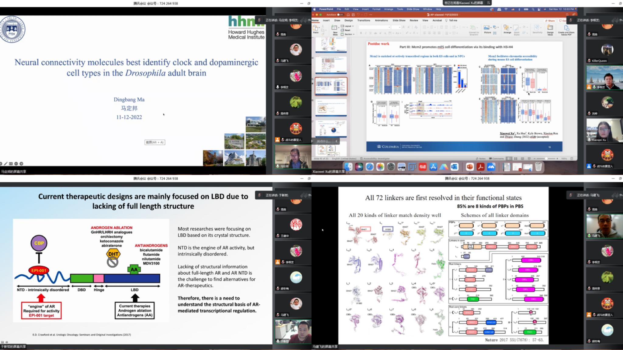This screenshot has width=623, height=350.
Task: Click the 截图(Alt + A) screenshot button
Action: point(155,142)
